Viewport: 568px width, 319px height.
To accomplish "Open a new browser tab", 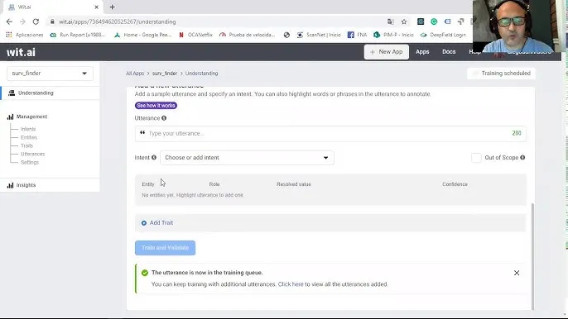I will pos(113,7).
